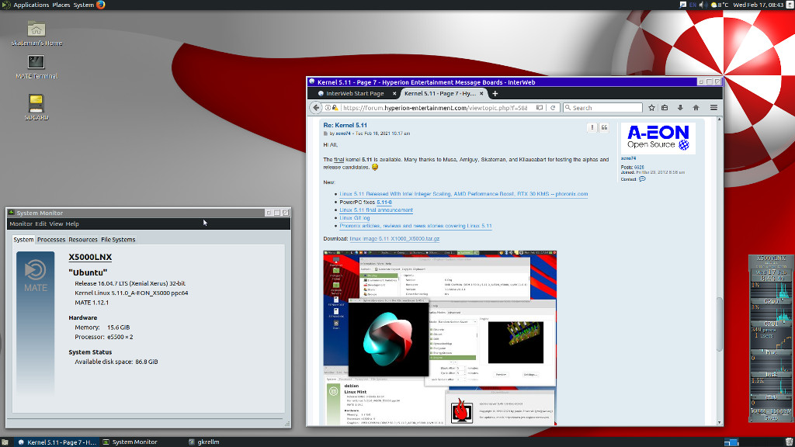795x447 pixels.
Task: Report this post with the exclamation icon
Action: click(x=592, y=128)
